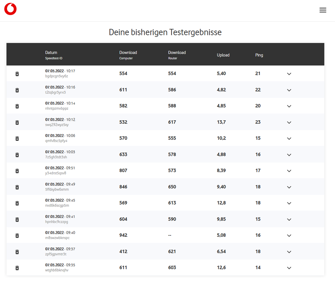
Task: Select speedtest ID 5ffdxybw6xmm
Action: point(57,189)
